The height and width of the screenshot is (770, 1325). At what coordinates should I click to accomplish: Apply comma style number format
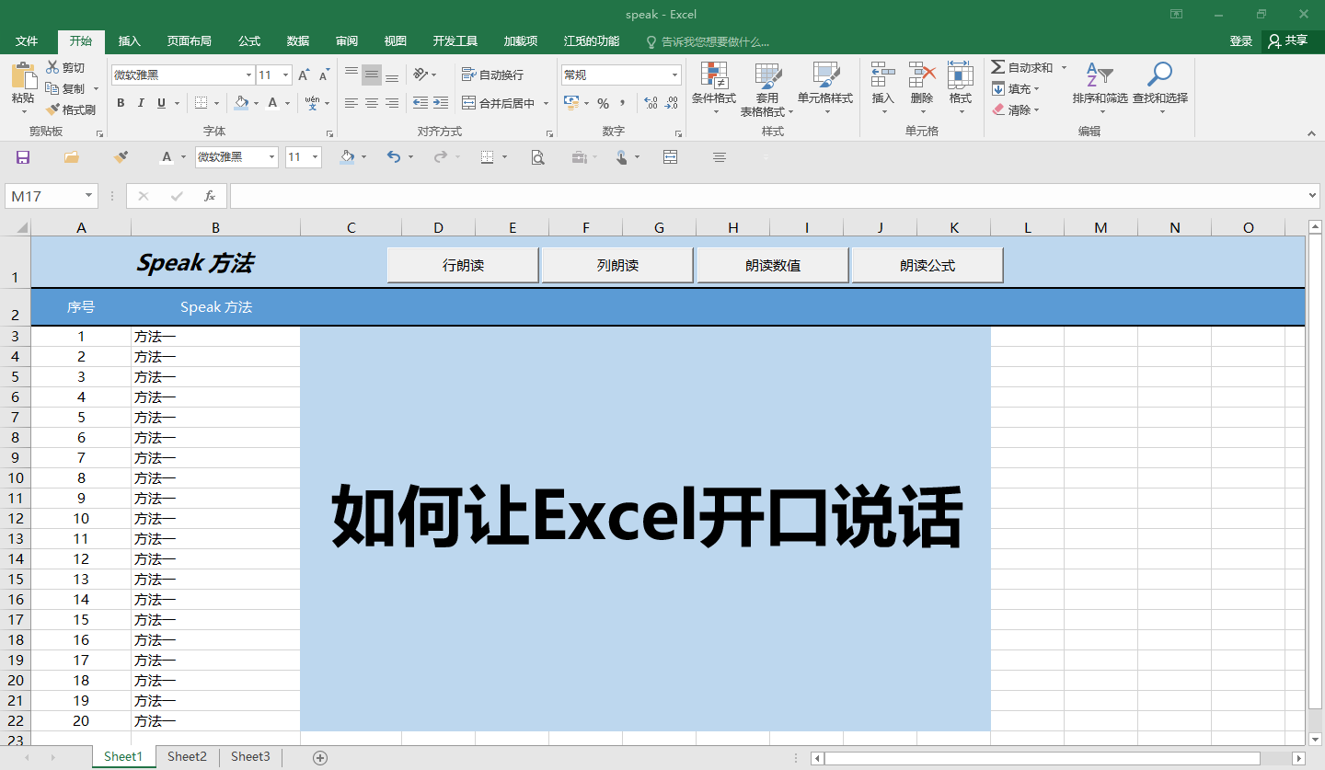point(623,103)
